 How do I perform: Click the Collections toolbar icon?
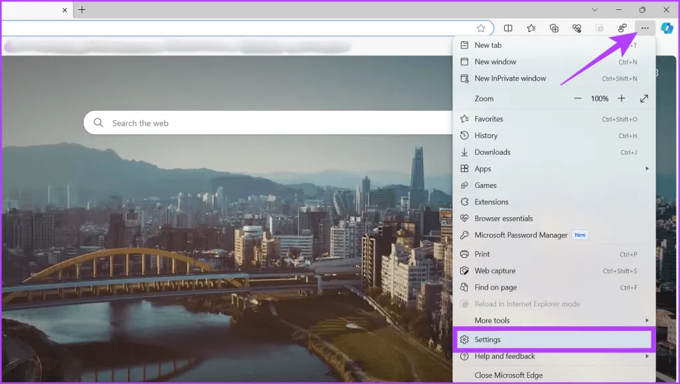pos(554,28)
